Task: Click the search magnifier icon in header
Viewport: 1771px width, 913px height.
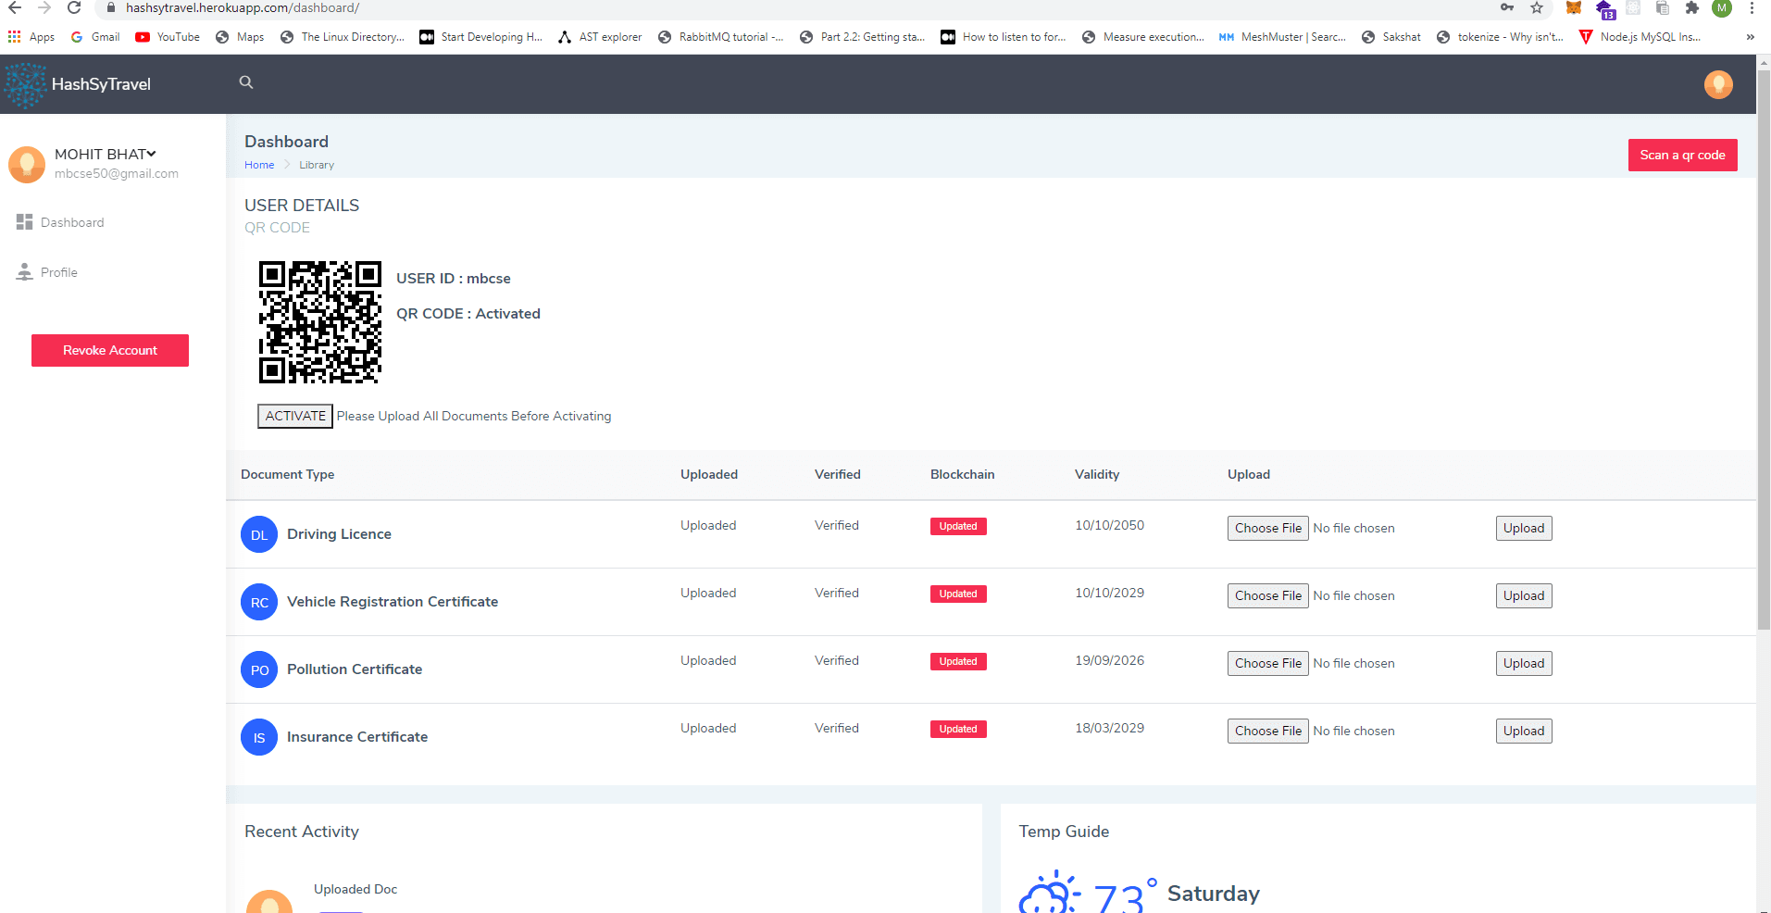Action: pyautogui.click(x=246, y=82)
